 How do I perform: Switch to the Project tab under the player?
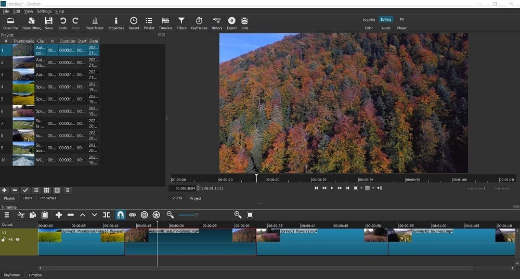[x=196, y=198]
